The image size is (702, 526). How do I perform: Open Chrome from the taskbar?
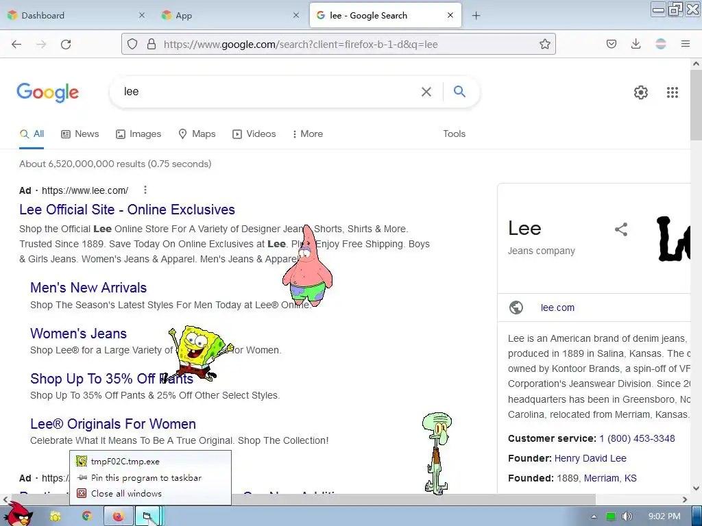tap(87, 516)
